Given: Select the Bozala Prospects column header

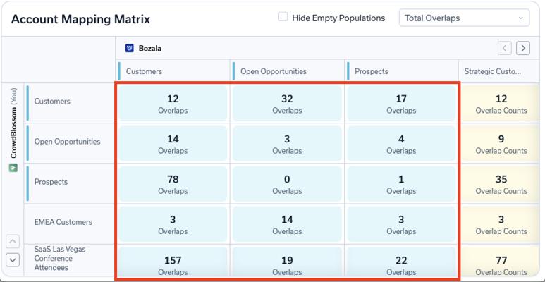Looking at the screenshot, I should [371, 71].
